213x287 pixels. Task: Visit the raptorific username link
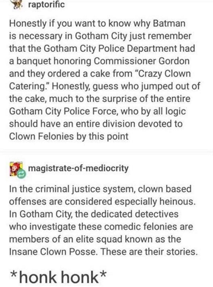[46, 5]
